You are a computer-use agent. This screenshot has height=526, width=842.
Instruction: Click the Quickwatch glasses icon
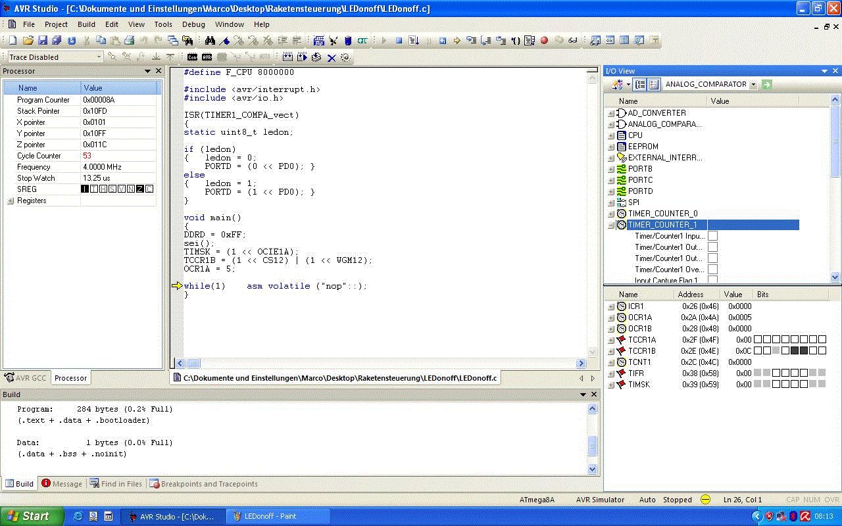coord(572,41)
